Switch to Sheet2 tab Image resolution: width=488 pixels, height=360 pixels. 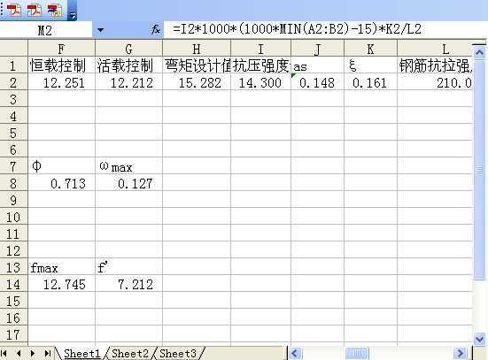130,354
